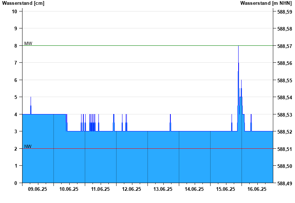Click the 588,51 right axis value
Screen dimensions: 295x203
tap(285, 149)
